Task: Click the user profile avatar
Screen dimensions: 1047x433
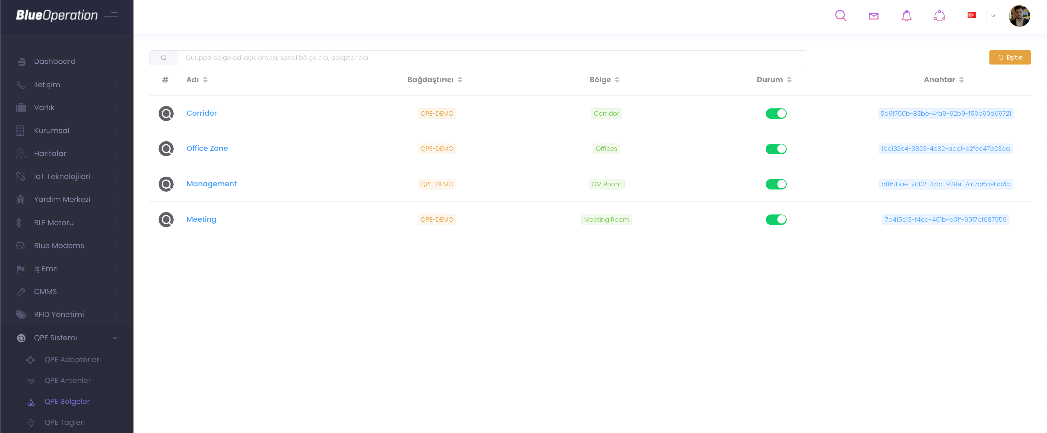Action: (x=1019, y=16)
